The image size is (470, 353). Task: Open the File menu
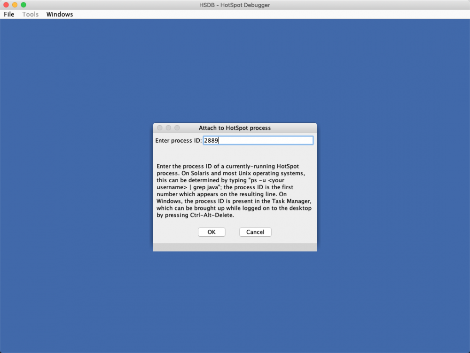pyautogui.click(x=9, y=14)
